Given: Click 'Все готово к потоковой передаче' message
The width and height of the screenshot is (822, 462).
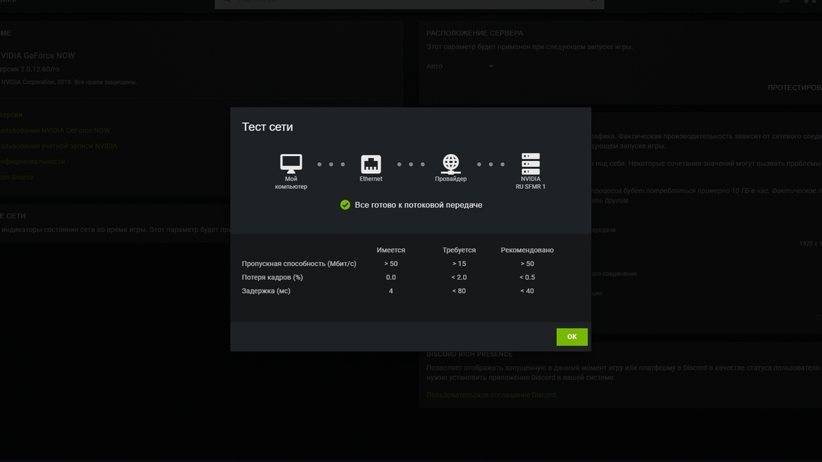Looking at the screenshot, I should click(x=419, y=205).
